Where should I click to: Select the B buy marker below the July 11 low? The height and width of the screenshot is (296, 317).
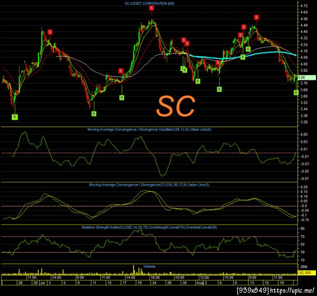click(94, 114)
